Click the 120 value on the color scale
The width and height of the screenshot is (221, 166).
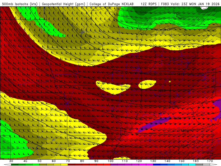point(139,161)
